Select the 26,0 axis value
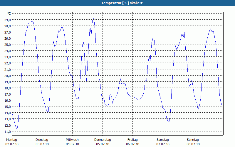This screenshot has height=147, width=235. 8,39
